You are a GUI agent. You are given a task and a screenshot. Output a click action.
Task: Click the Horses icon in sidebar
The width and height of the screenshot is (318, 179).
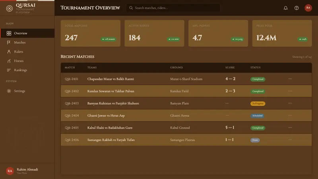(9, 61)
